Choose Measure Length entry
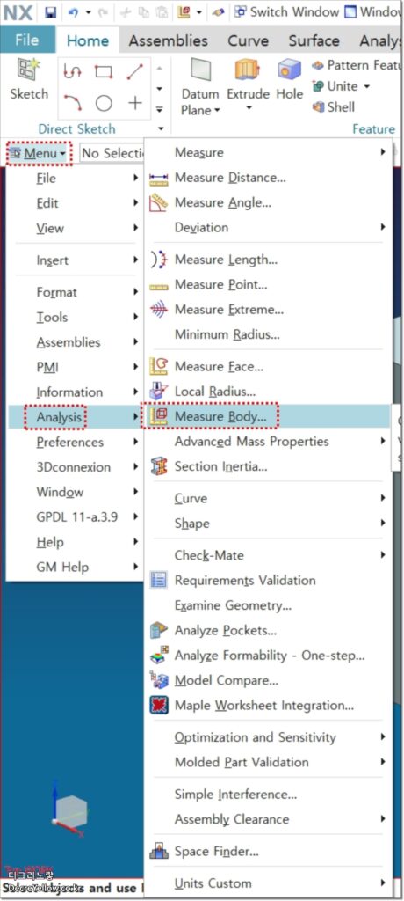This screenshot has height=901, width=404. 268,260
